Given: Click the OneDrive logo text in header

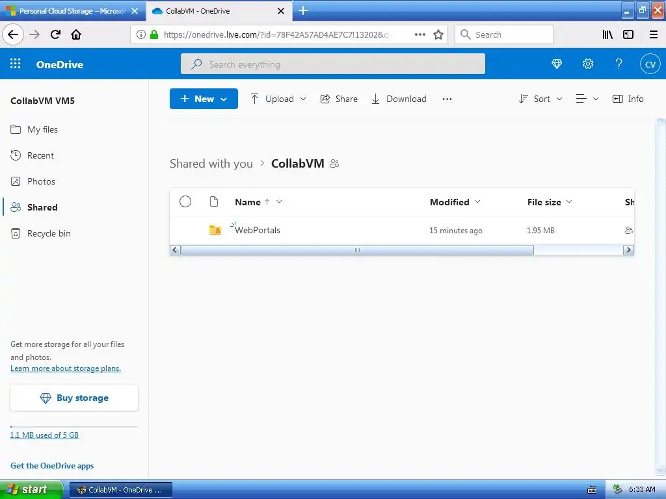Looking at the screenshot, I should click(x=59, y=64).
